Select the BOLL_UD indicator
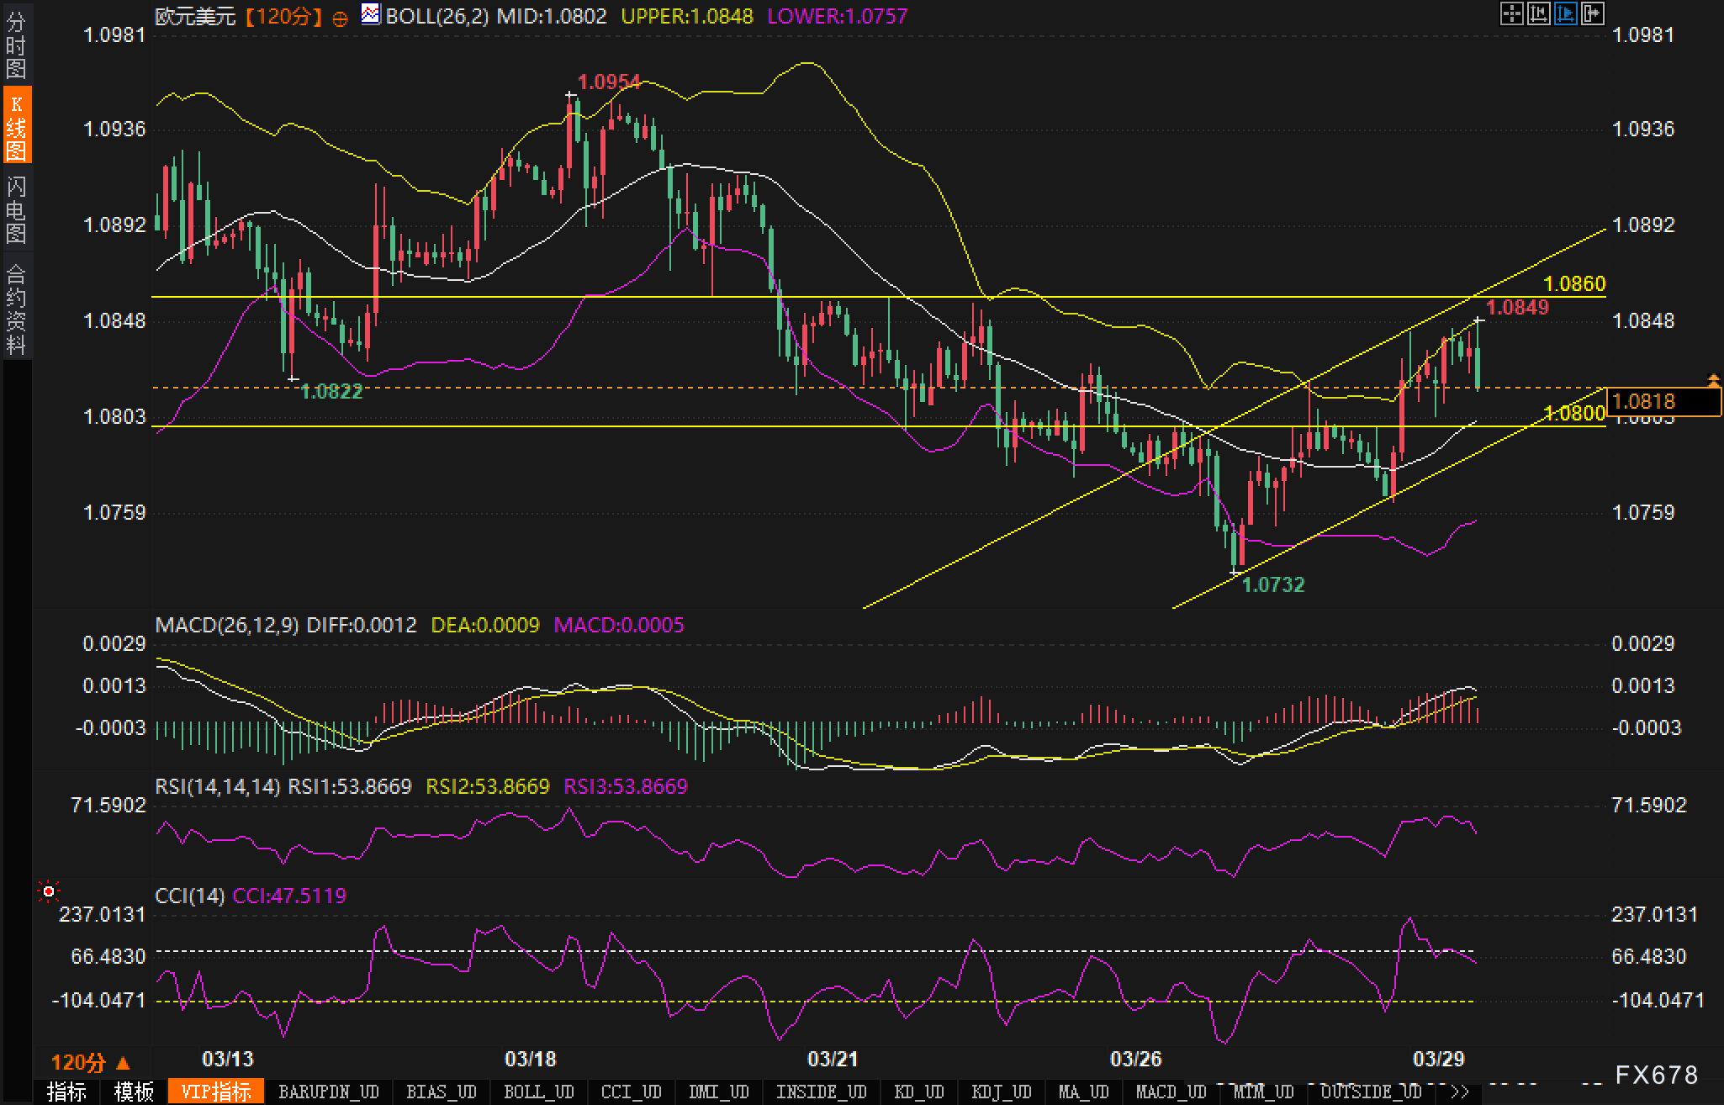Image resolution: width=1724 pixels, height=1105 pixels. 538,1092
